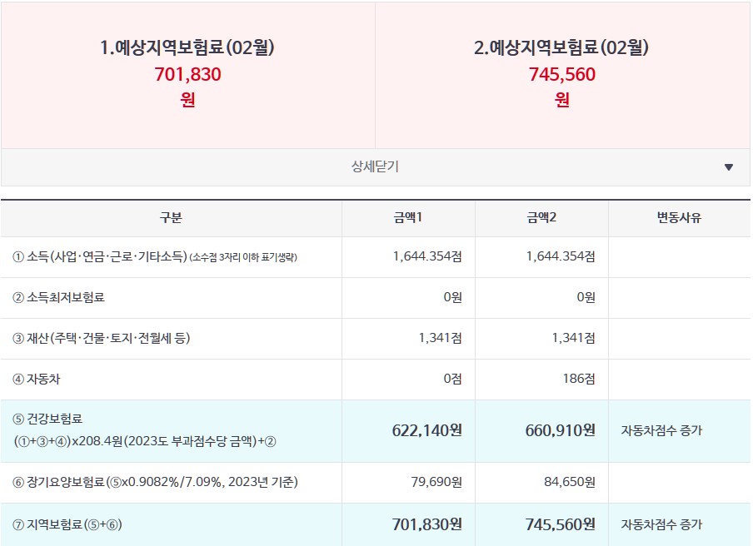Click the 745,560 amount in panel 2
The height and width of the screenshot is (546, 753).
pyautogui.click(x=562, y=74)
